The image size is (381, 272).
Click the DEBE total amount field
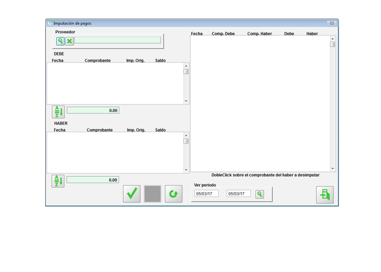pos(93,110)
